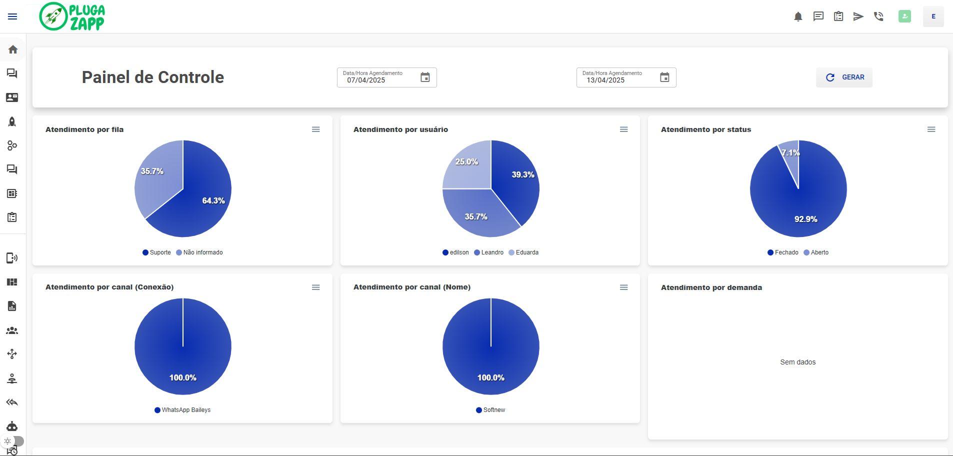
Task: Click the Pluga Zapp logo
Action: 72,16
